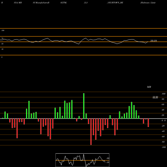Click the 'SI MunafaSutraR' header text
The height and width of the screenshot is (167, 167).
[41, 3]
